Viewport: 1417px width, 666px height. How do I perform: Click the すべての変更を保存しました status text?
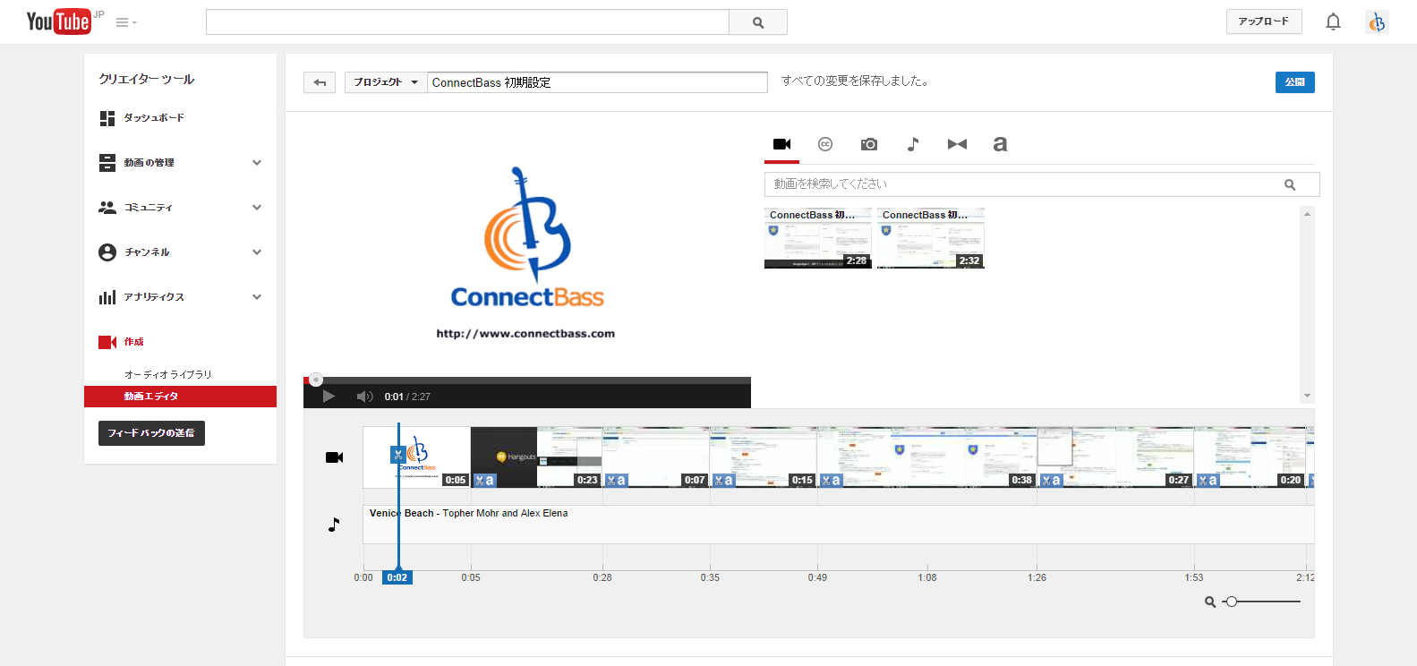(x=856, y=81)
